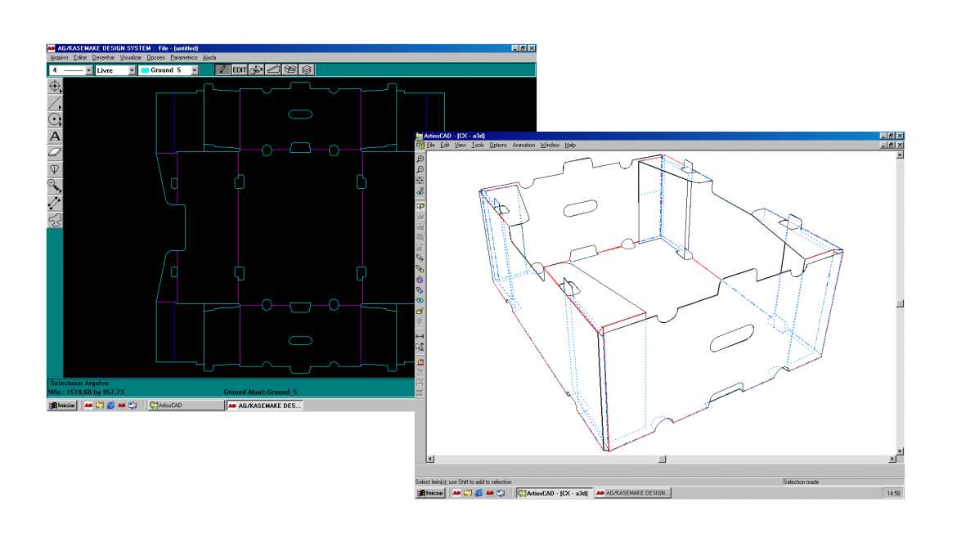Open the Opcoes menu in Kasemake
The width and height of the screenshot is (957, 538).
click(155, 57)
